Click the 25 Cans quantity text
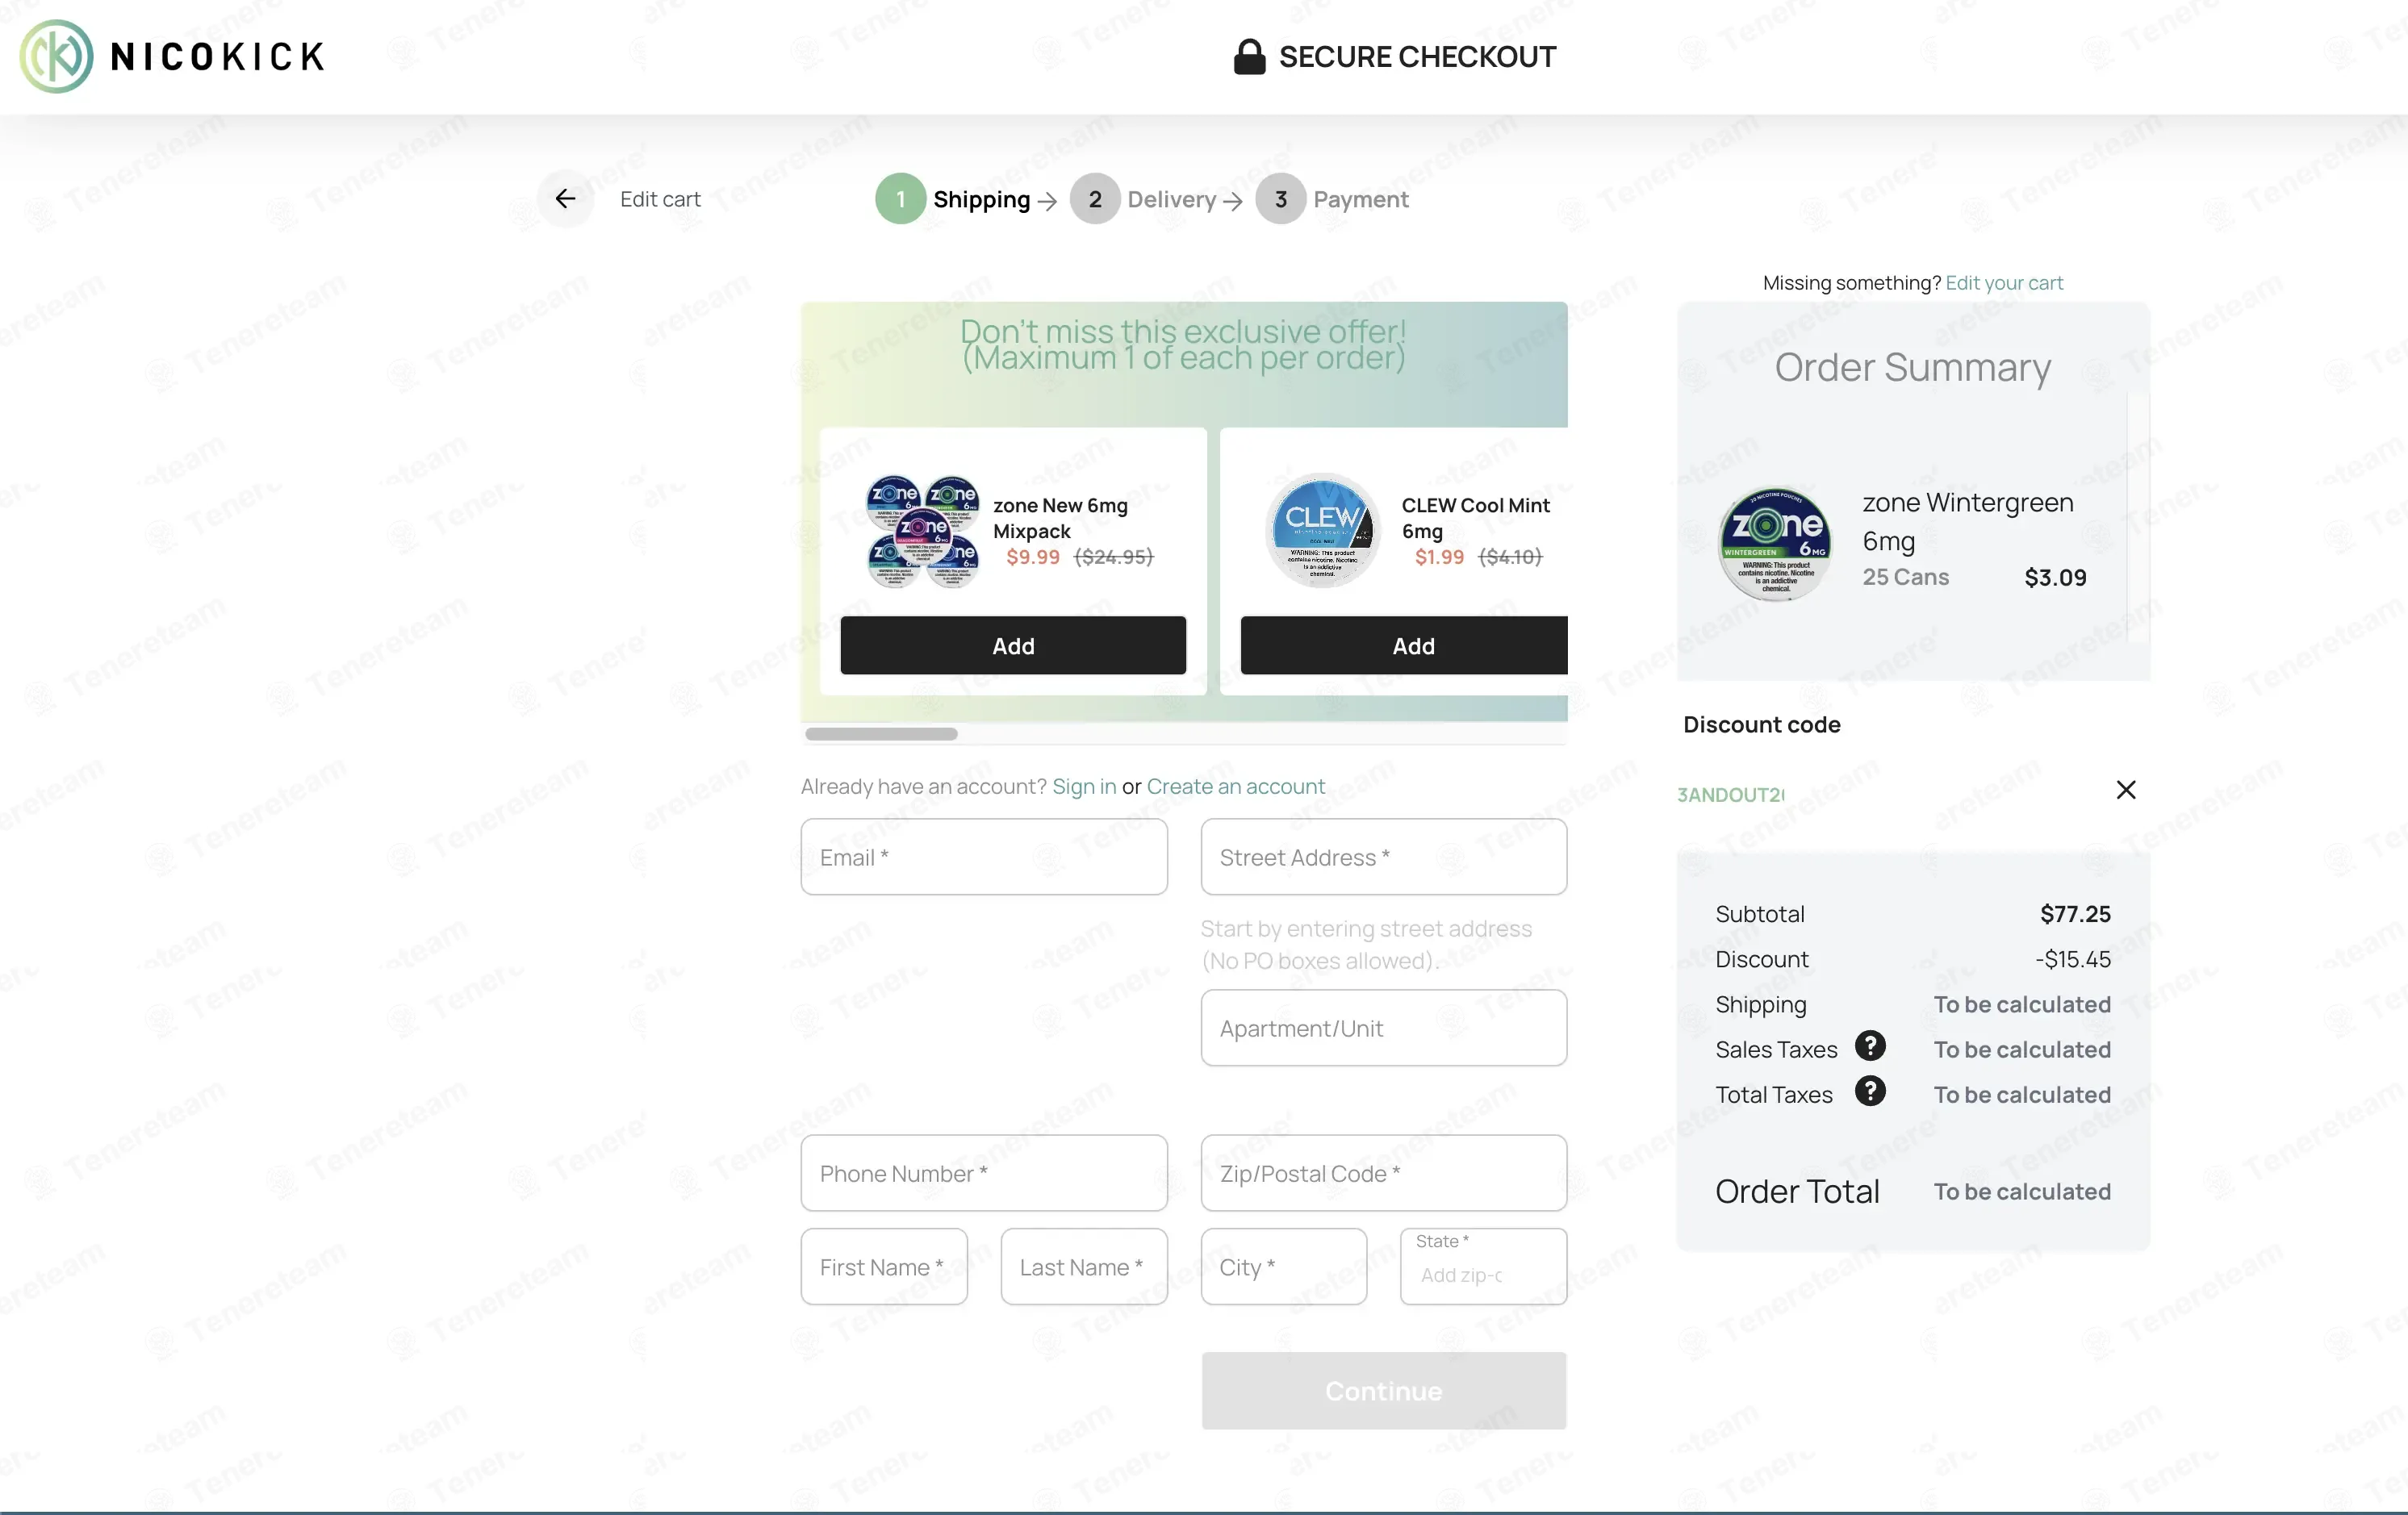2408x1515 pixels. pyautogui.click(x=1905, y=577)
